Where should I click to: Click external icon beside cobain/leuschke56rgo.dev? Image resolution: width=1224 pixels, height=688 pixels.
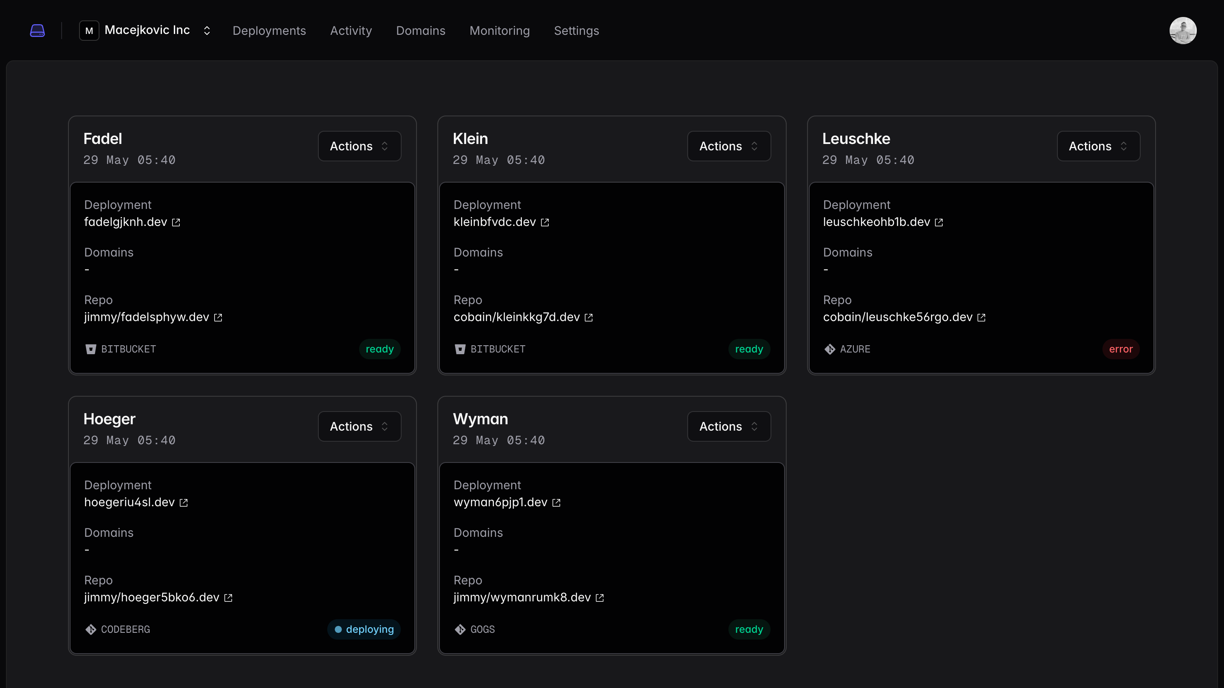point(982,318)
